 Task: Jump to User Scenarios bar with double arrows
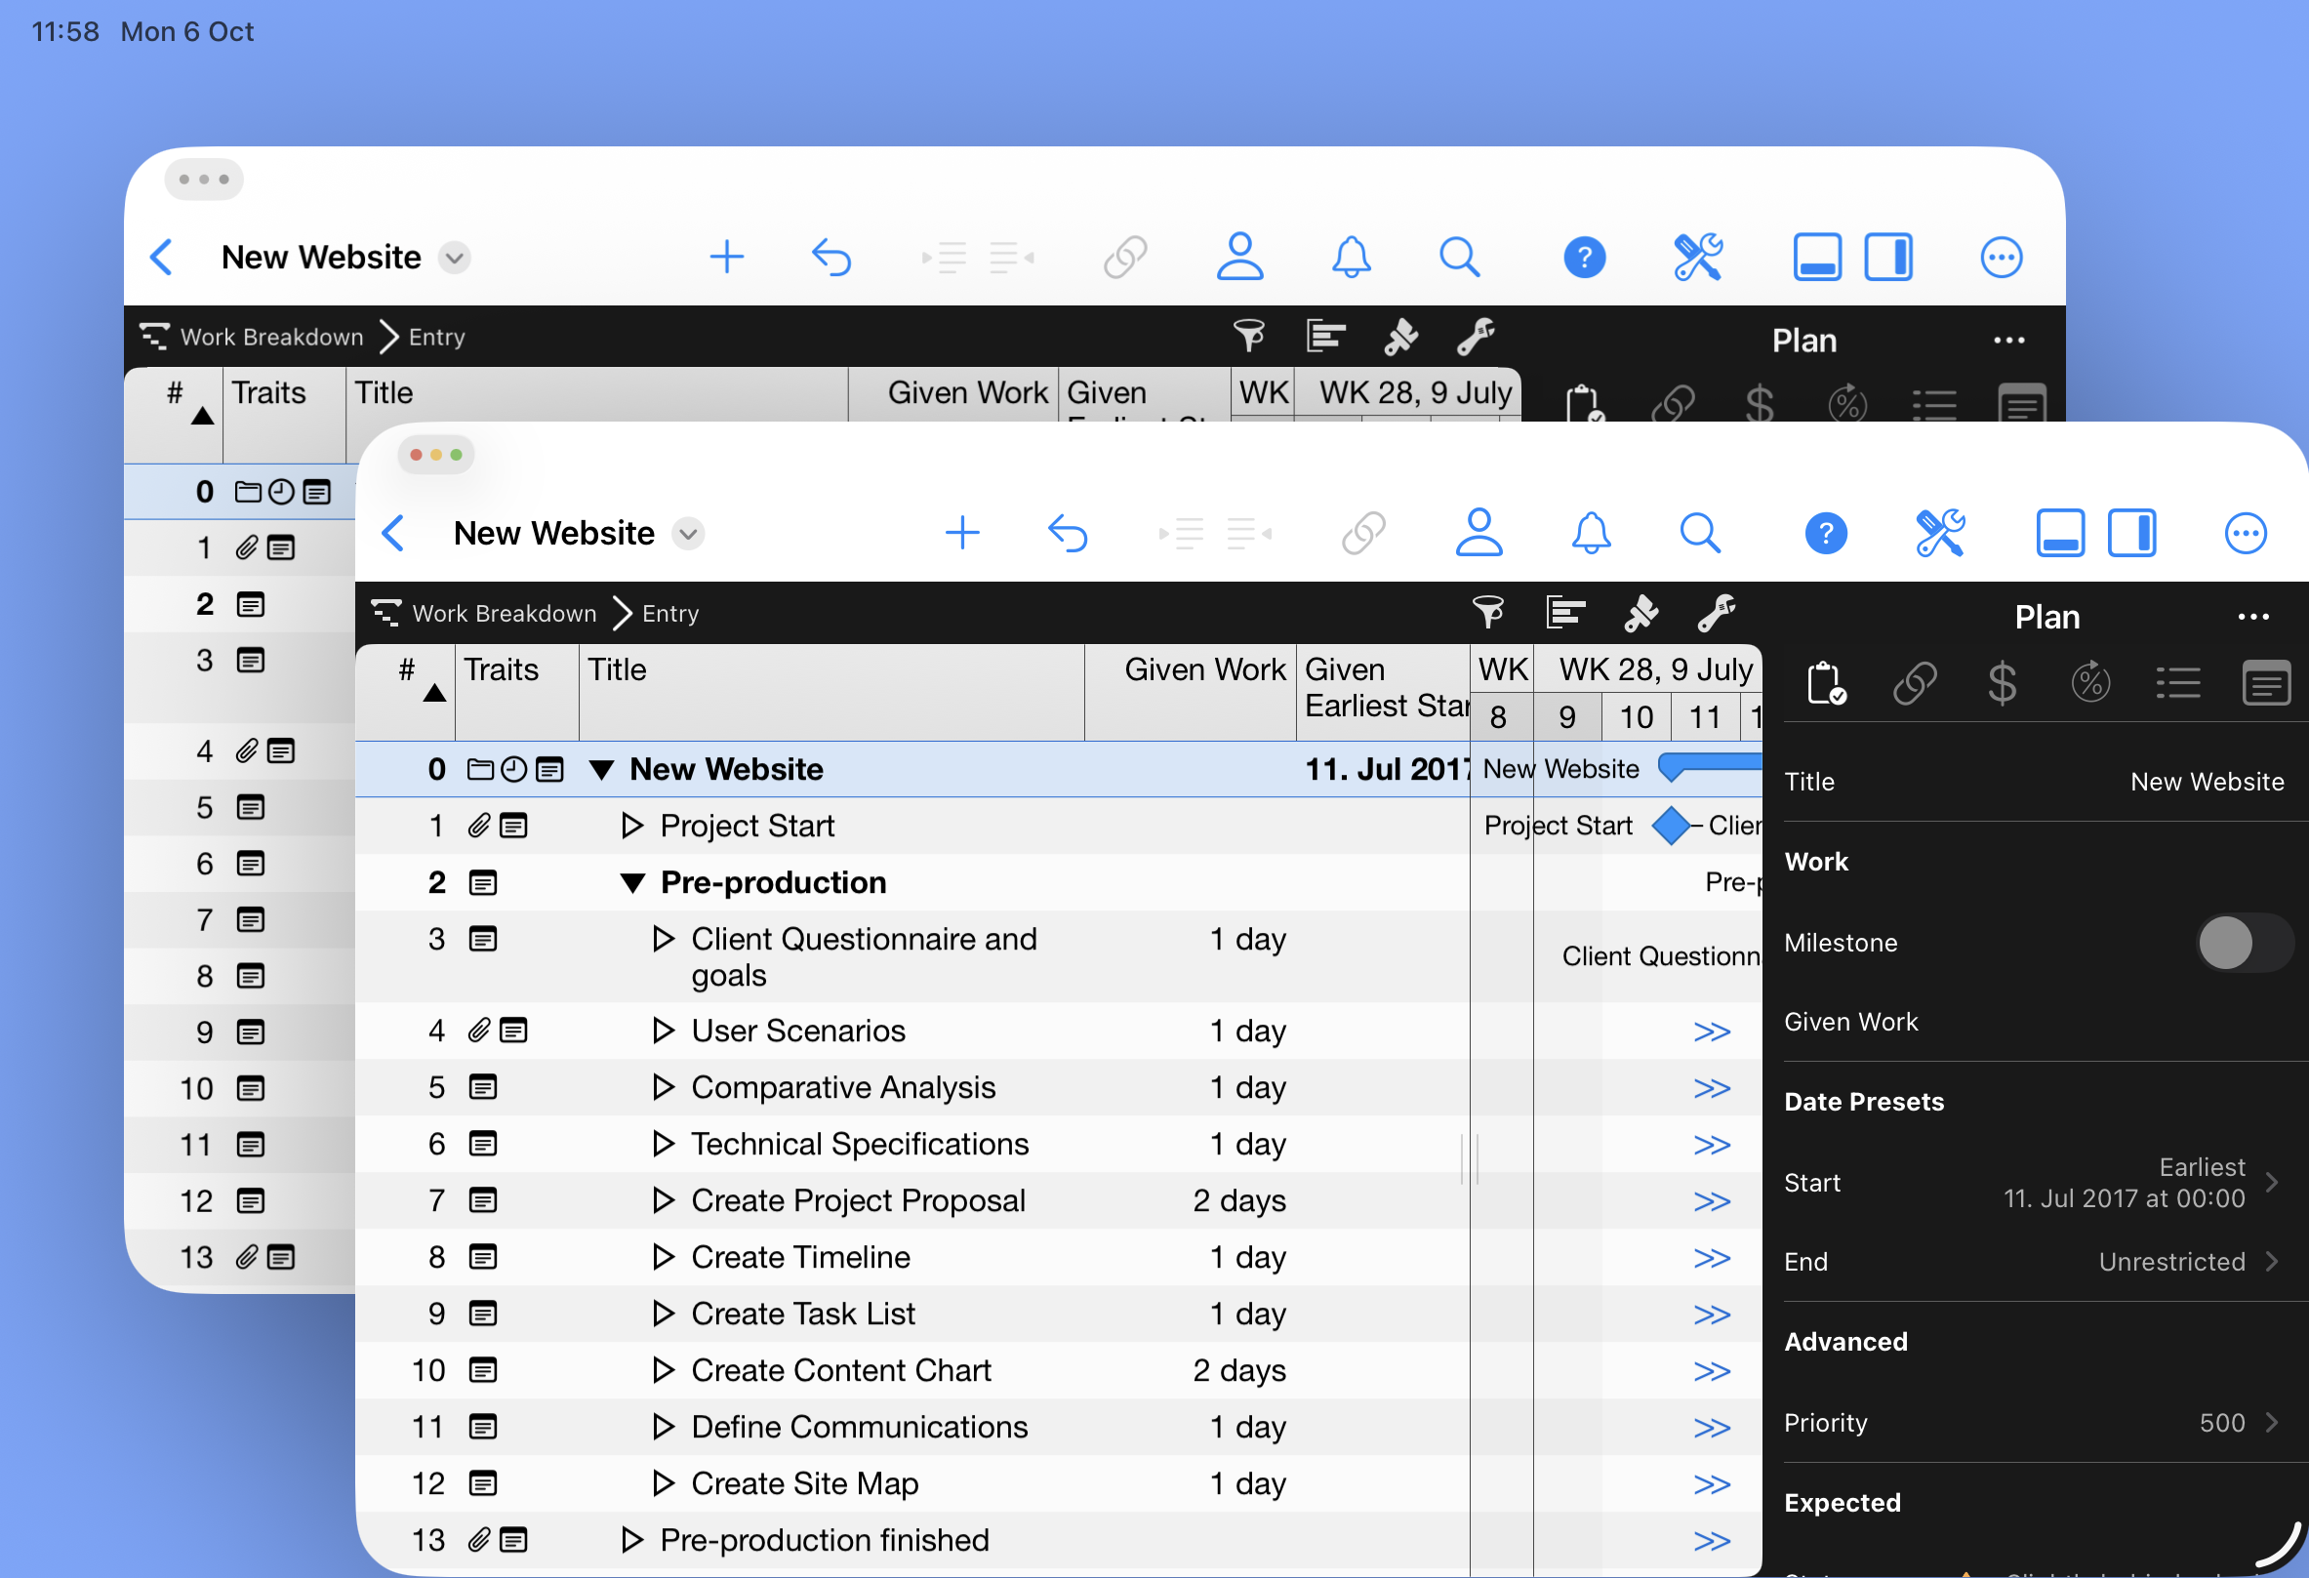pos(1712,1032)
